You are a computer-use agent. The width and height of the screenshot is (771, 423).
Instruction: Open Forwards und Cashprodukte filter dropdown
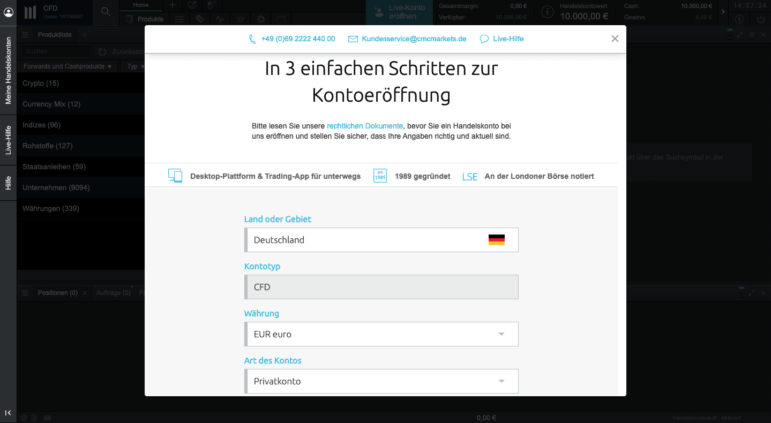[68, 66]
